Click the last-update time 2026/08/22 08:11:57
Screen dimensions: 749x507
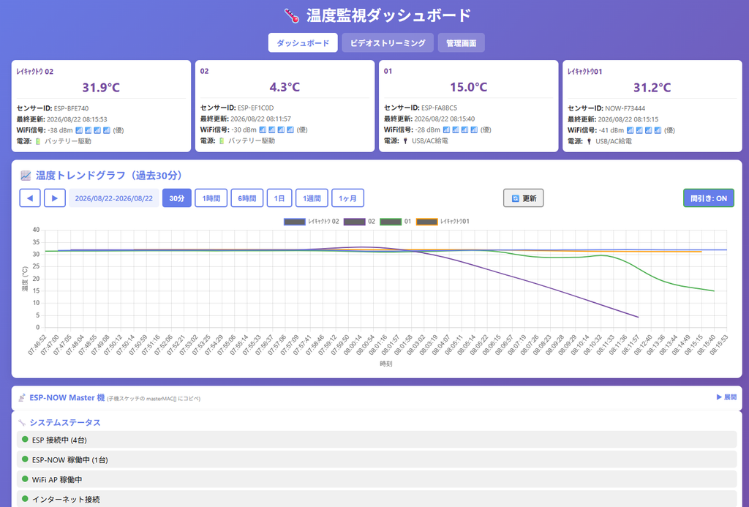[x=260, y=119]
